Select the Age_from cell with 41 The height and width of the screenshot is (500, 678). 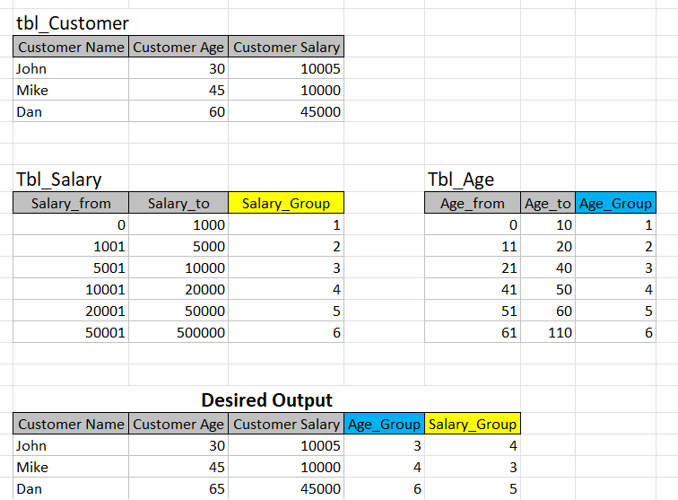473,289
